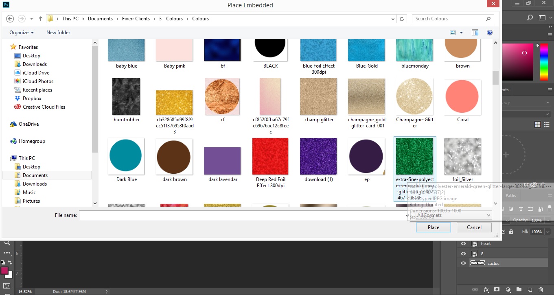Select OneDrive in the navigation pane
This screenshot has height=295, width=554.
[28, 124]
